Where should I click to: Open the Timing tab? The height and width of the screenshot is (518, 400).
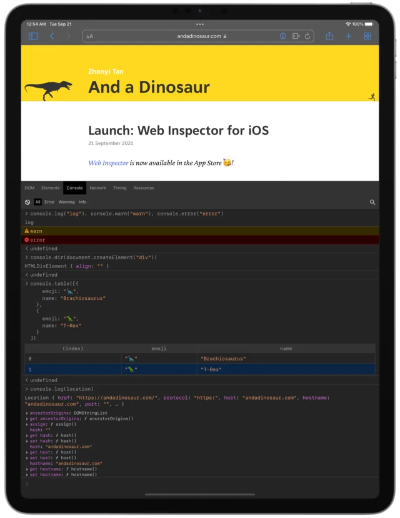point(120,188)
